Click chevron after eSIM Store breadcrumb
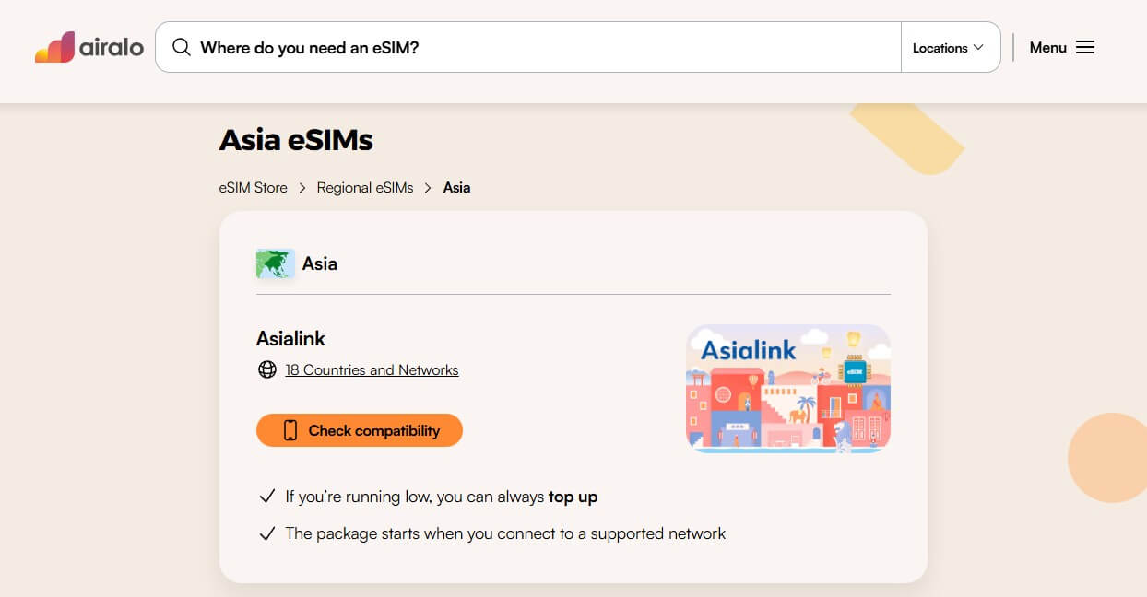The height and width of the screenshot is (597, 1147). point(302,188)
